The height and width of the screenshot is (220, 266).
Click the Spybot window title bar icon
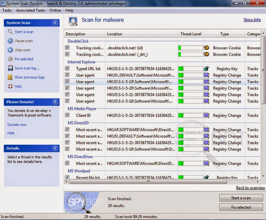[x=3, y=3]
